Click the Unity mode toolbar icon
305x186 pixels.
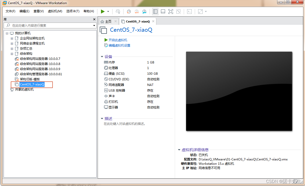178,12
